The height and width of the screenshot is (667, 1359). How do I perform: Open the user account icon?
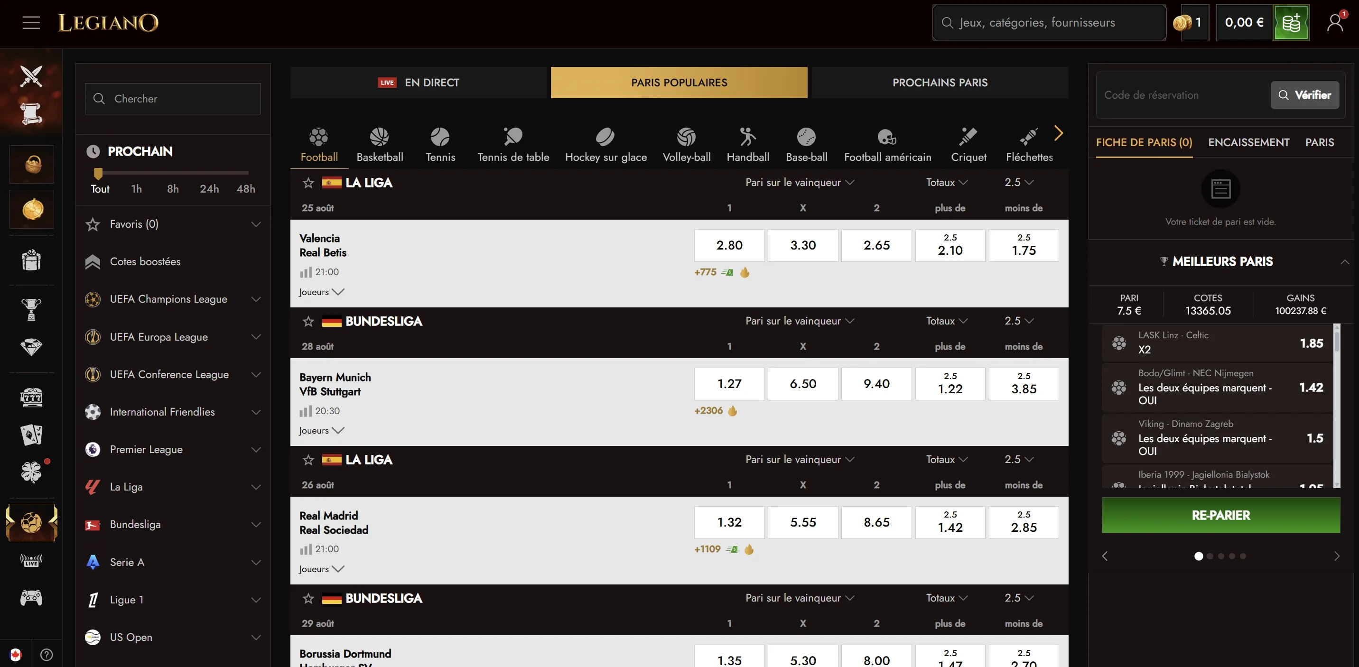[1335, 23]
